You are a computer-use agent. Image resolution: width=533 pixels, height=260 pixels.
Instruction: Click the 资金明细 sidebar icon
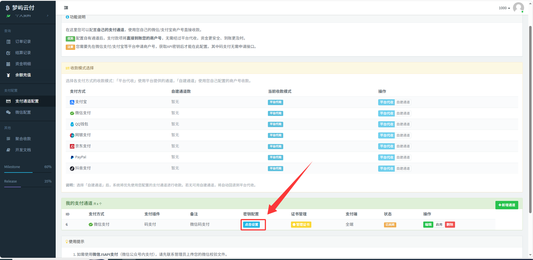point(8,64)
